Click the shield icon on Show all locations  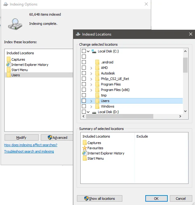[86, 199]
